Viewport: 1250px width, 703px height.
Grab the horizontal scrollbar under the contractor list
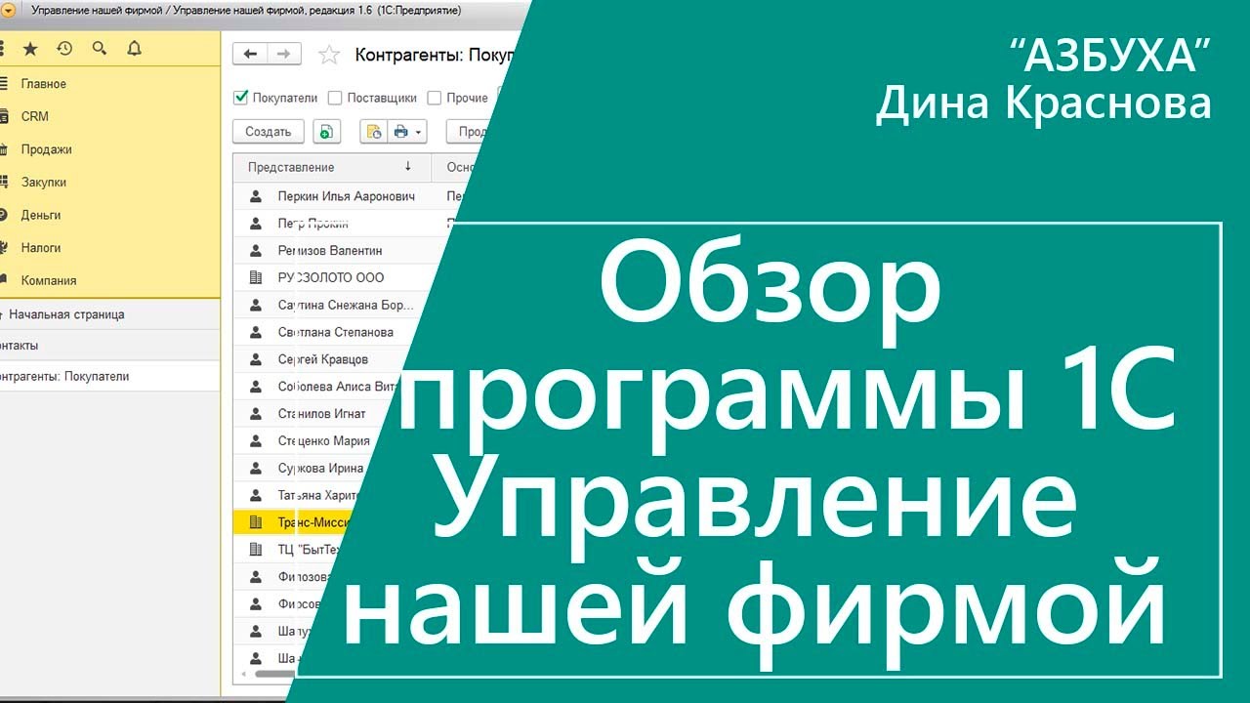click(274, 674)
